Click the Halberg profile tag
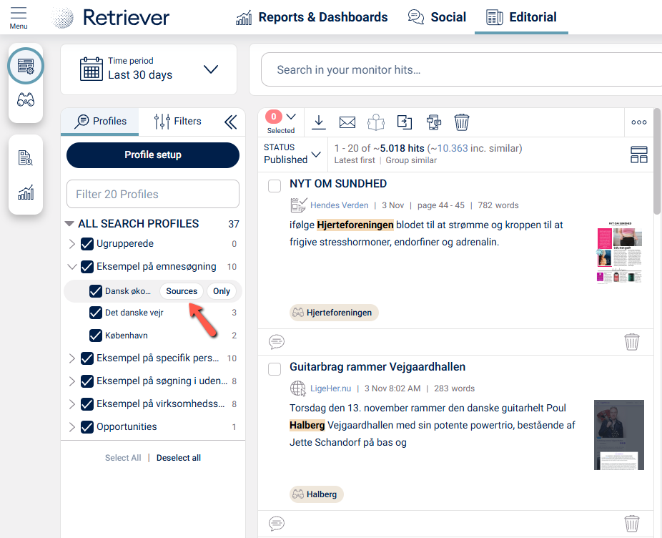The image size is (662, 538). click(x=316, y=494)
